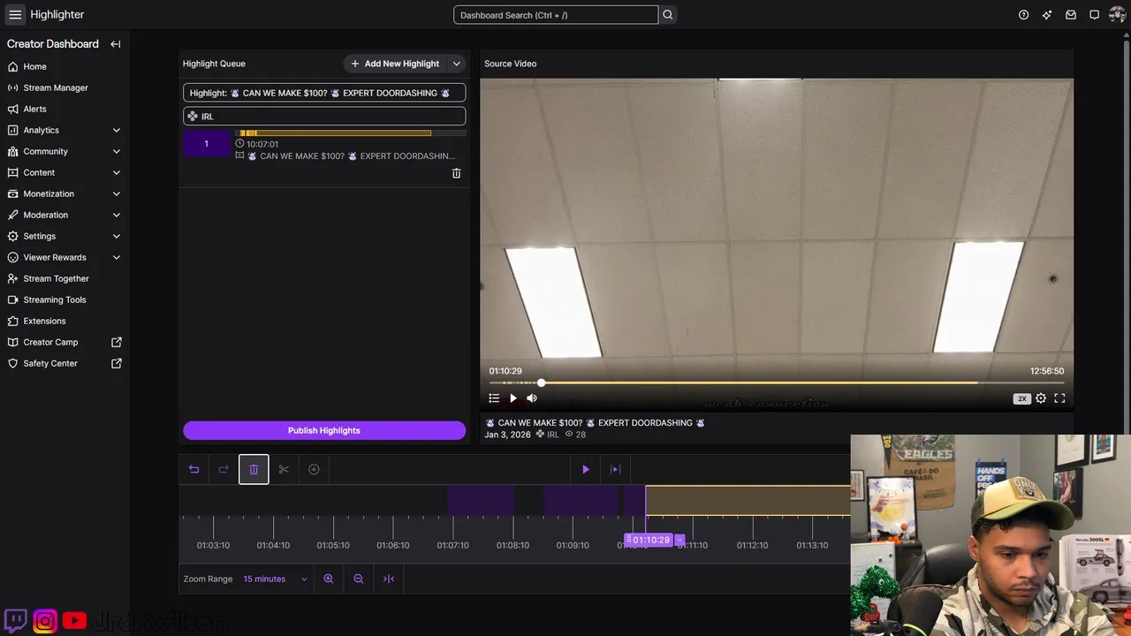Click the 01:07:10 timeline ruler label
1131x636 pixels.
click(x=452, y=545)
